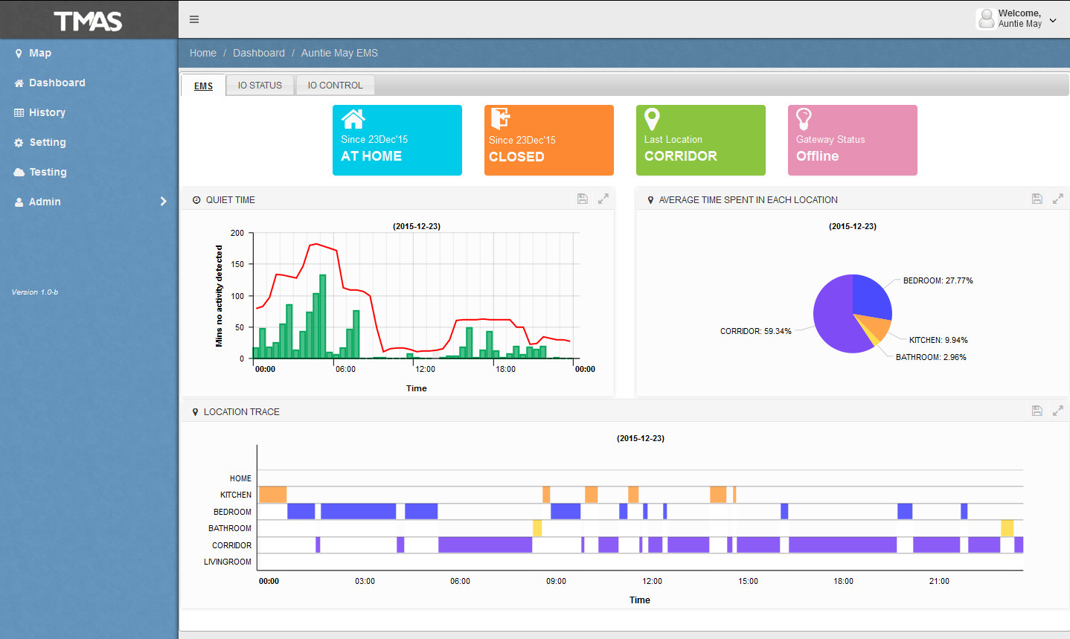
Task: Go to Dashboard breadcrumb link
Action: 259,53
